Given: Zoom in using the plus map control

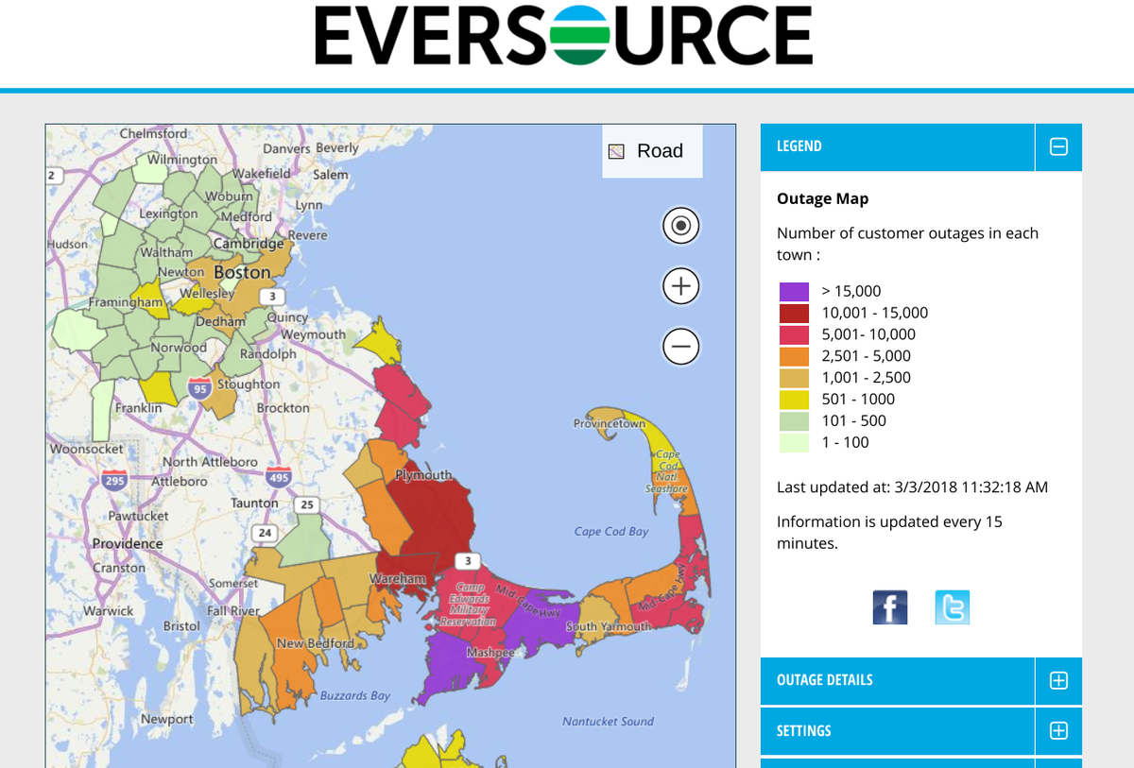Looking at the screenshot, I should point(680,285).
